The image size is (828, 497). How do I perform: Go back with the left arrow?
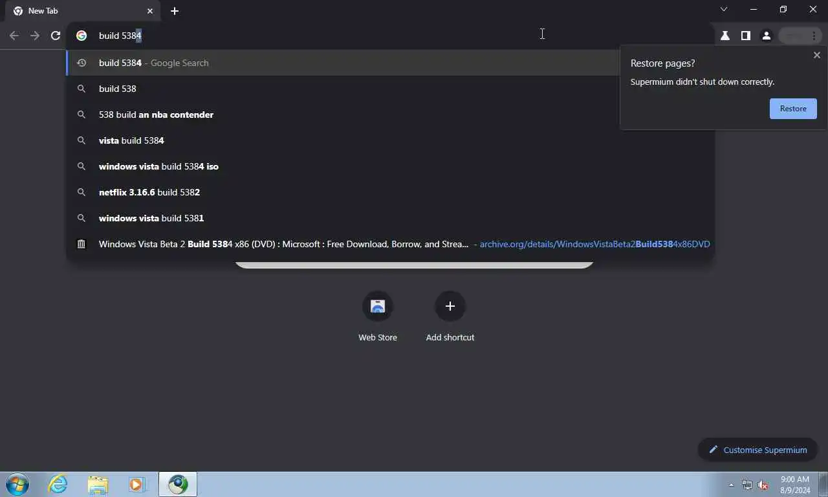14,36
